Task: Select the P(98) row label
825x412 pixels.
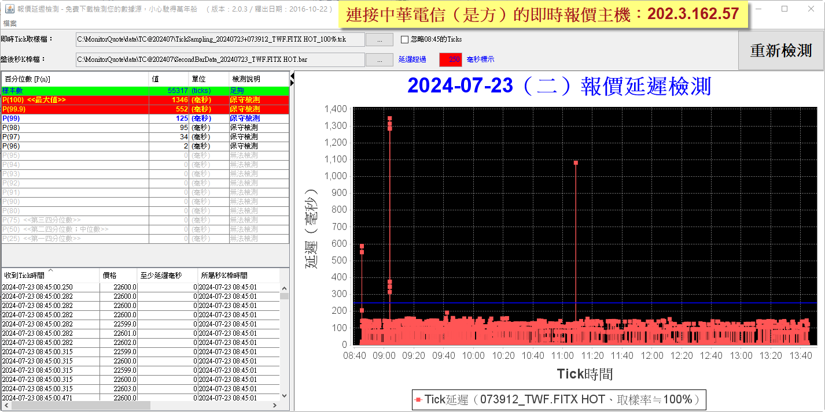Action: (x=11, y=128)
